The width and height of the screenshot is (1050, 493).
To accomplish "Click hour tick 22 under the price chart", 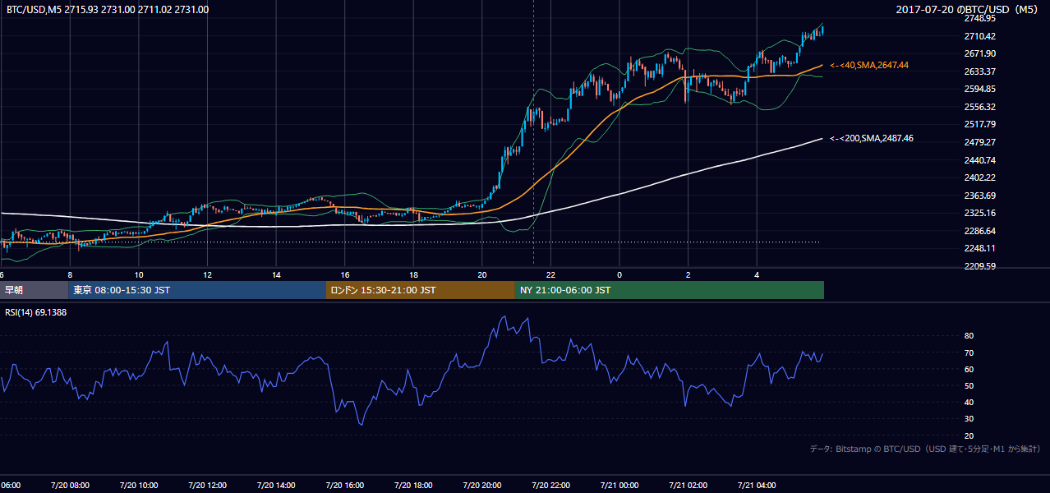I will pos(550,275).
